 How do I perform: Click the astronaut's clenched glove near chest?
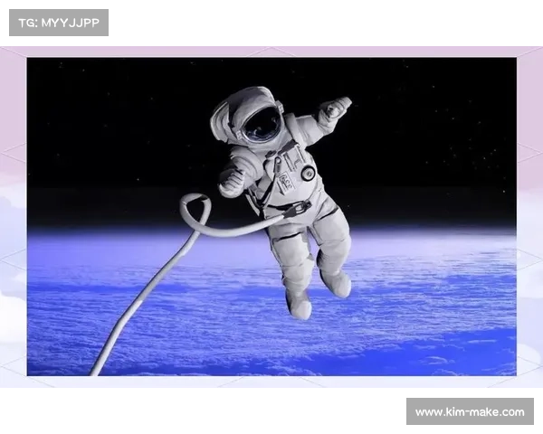(233, 181)
